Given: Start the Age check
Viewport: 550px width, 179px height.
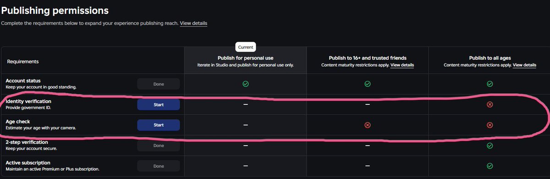Looking at the screenshot, I should pyautogui.click(x=159, y=125).
